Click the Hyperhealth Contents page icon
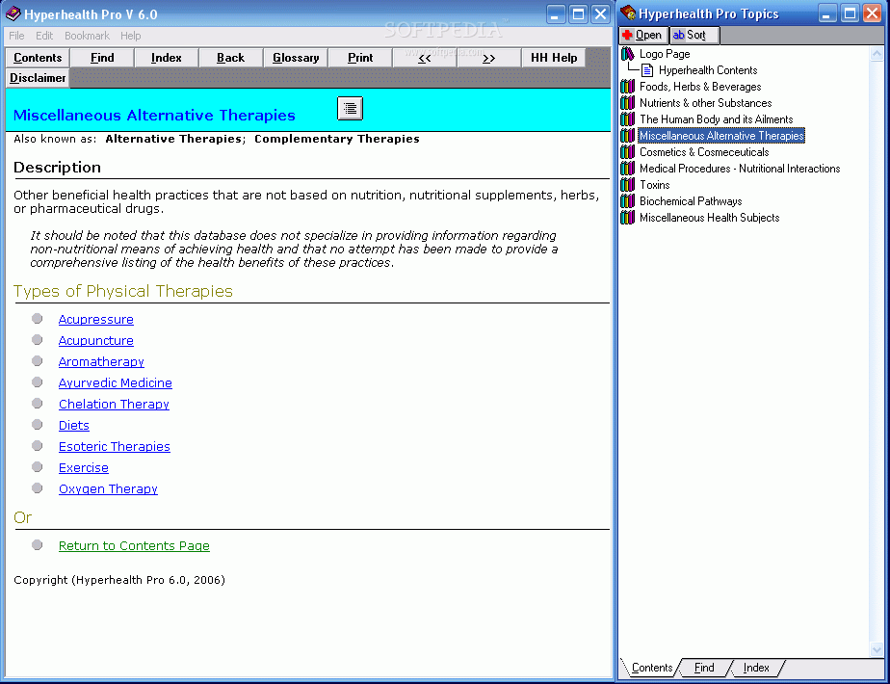890x684 pixels. 647,70
